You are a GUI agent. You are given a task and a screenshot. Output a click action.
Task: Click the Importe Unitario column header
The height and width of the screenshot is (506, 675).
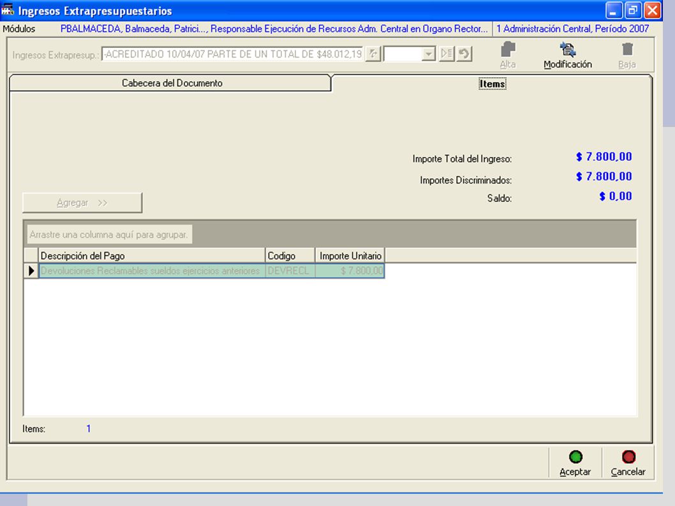(x=350, y=255)
